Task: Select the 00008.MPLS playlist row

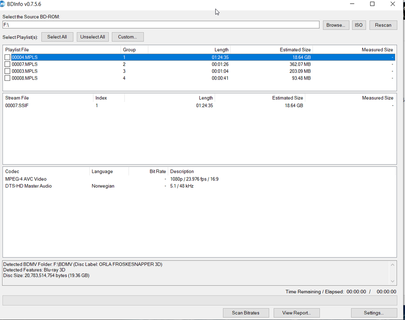Action: [x=199, y=78]
